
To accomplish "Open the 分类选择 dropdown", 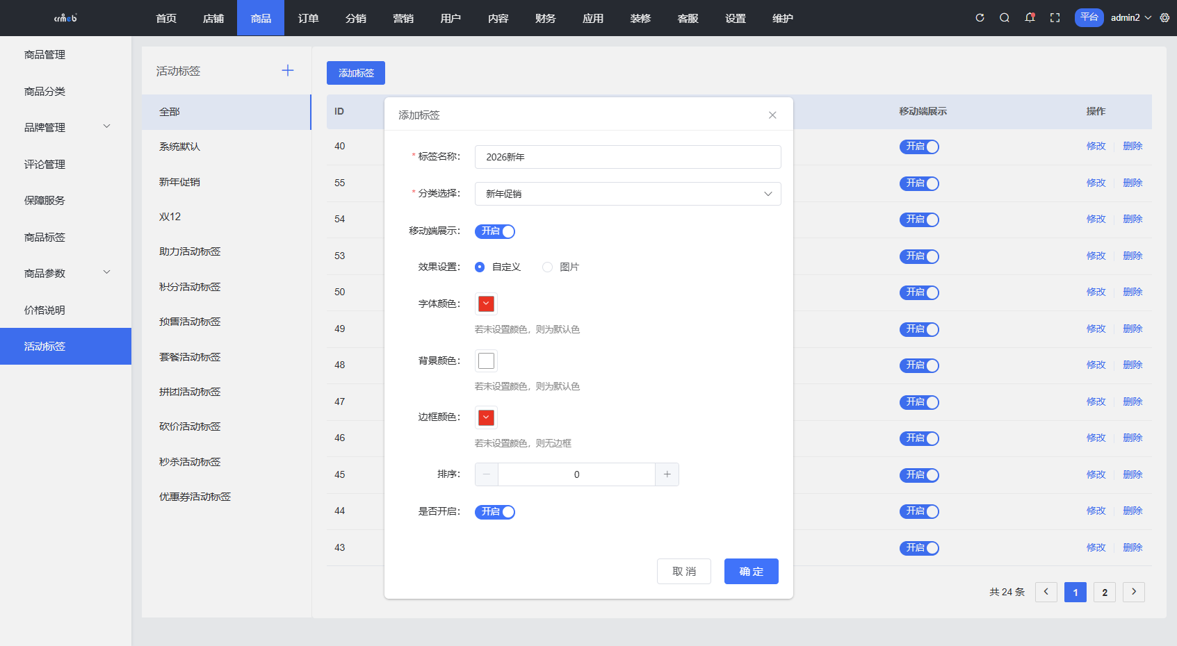I will 628,194.
